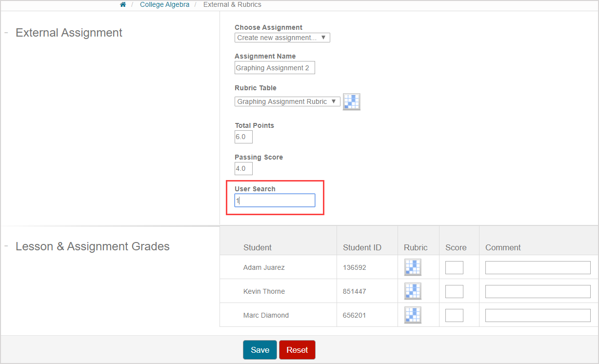
Task: Collapse Lesson & Assignment Grades section
Action: pyautogui.click(x=6, y=246)
